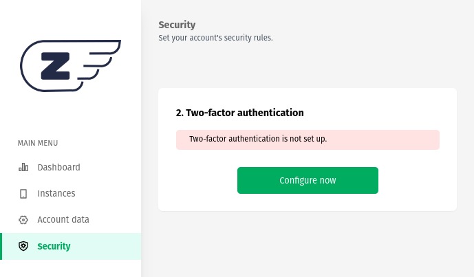Click the Account data gear icon
The height and width of the screenshot is (277, 474).
point(23,220)
